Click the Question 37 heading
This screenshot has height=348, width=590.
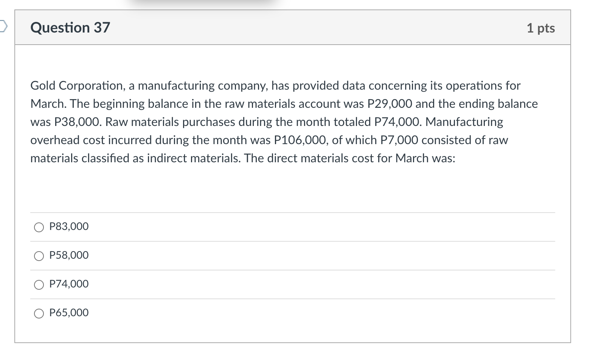70,27
